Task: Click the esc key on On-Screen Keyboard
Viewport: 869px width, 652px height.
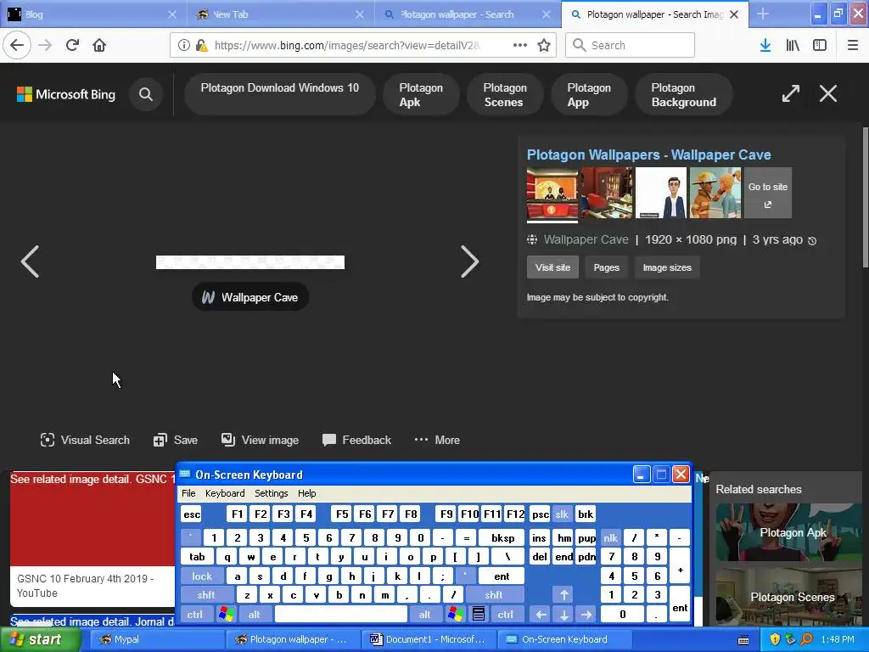Action: coord(192,514)
